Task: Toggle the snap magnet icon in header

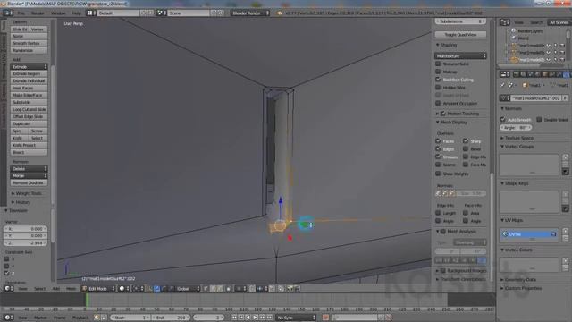Action: [252, 288]
